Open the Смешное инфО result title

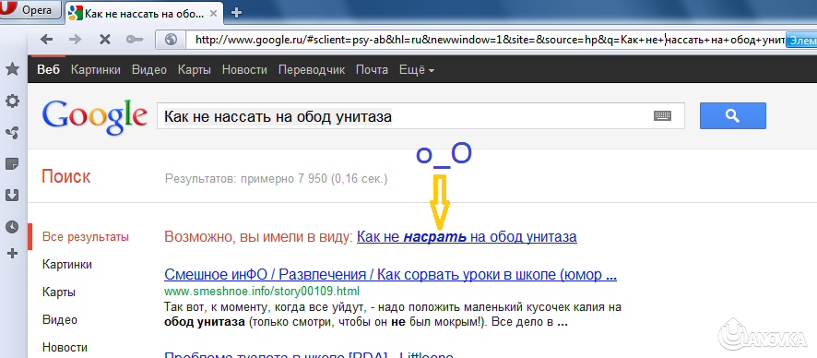pos(390,275)
